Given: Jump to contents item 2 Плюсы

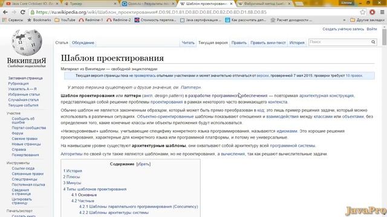Looking at the screenshot, I should 71,177.
